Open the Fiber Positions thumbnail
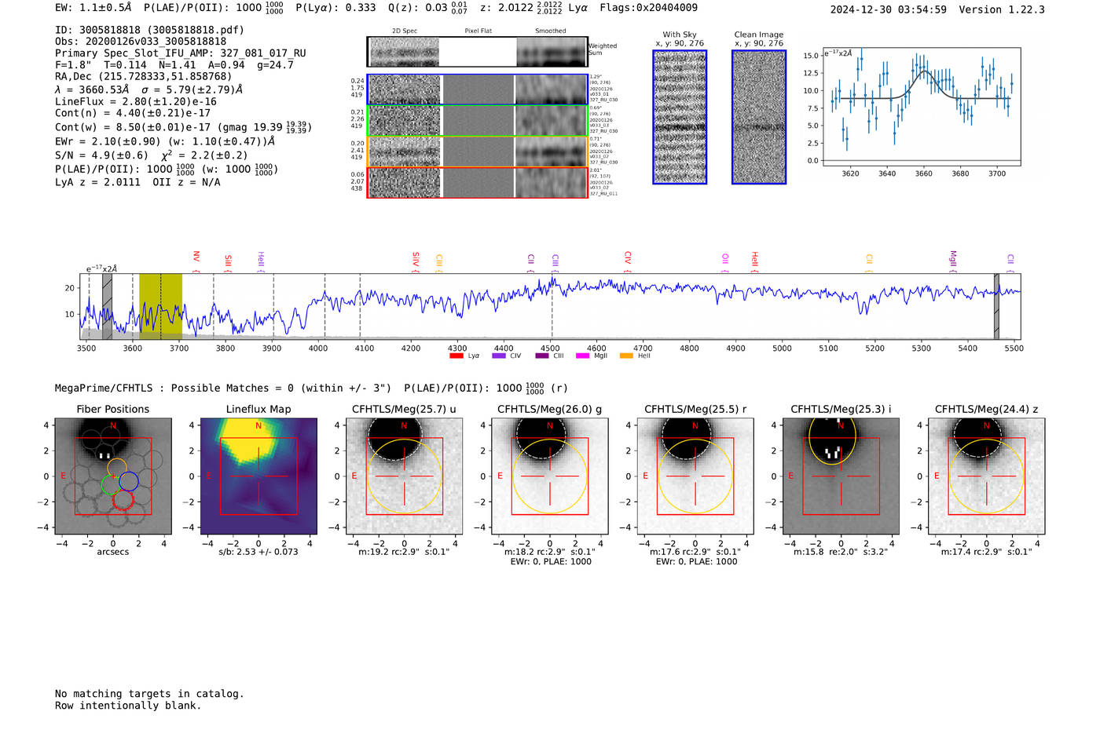Image resolution: width=1100 pixels, height=748 pixels. tap(113, 476)
